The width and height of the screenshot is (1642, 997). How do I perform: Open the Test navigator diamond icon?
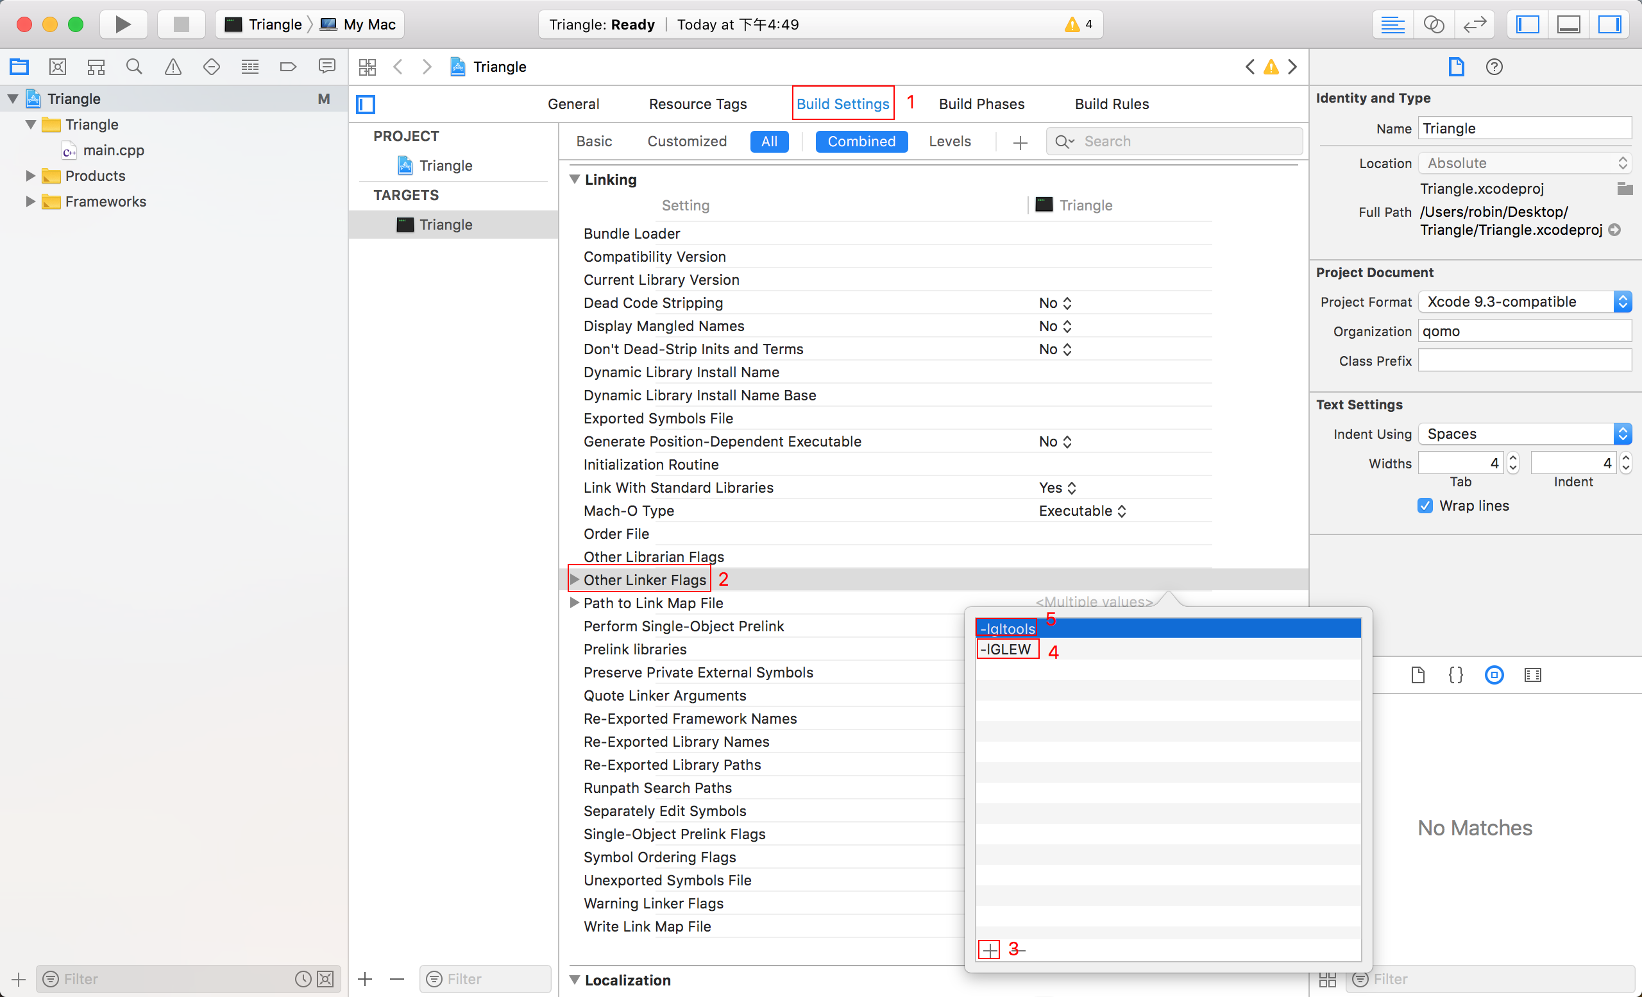pos(211,67)
